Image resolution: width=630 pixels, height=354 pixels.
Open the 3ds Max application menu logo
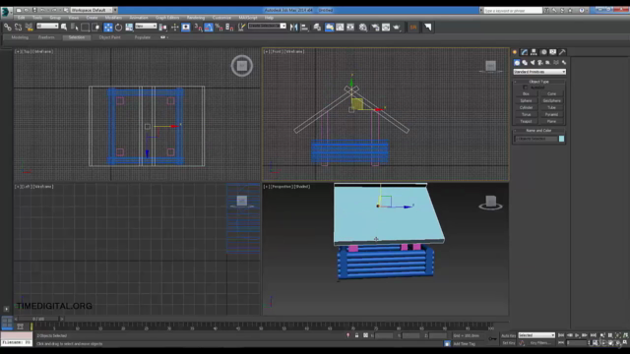click(x=6, y=12)
